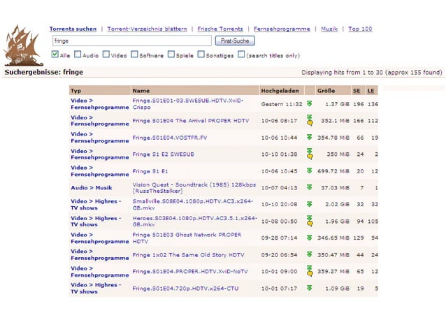Enable the Audio checkbox
This screenshot has width=446, height=334.
point(78,55)
